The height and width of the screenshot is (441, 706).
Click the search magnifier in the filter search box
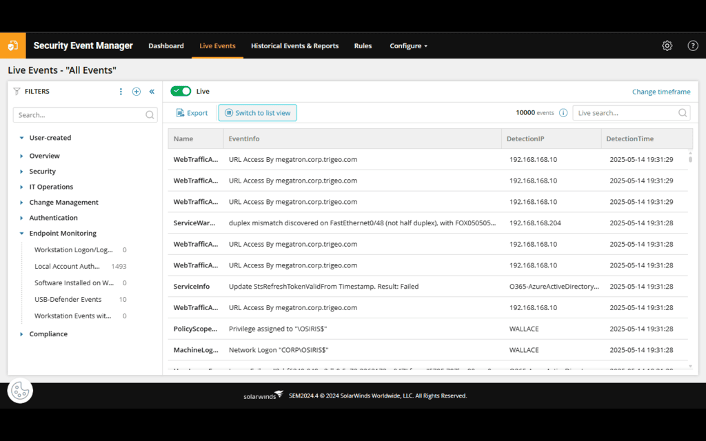(x=150, y=114)
